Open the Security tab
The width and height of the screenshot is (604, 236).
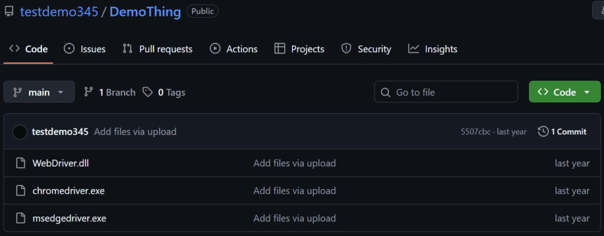366,49
